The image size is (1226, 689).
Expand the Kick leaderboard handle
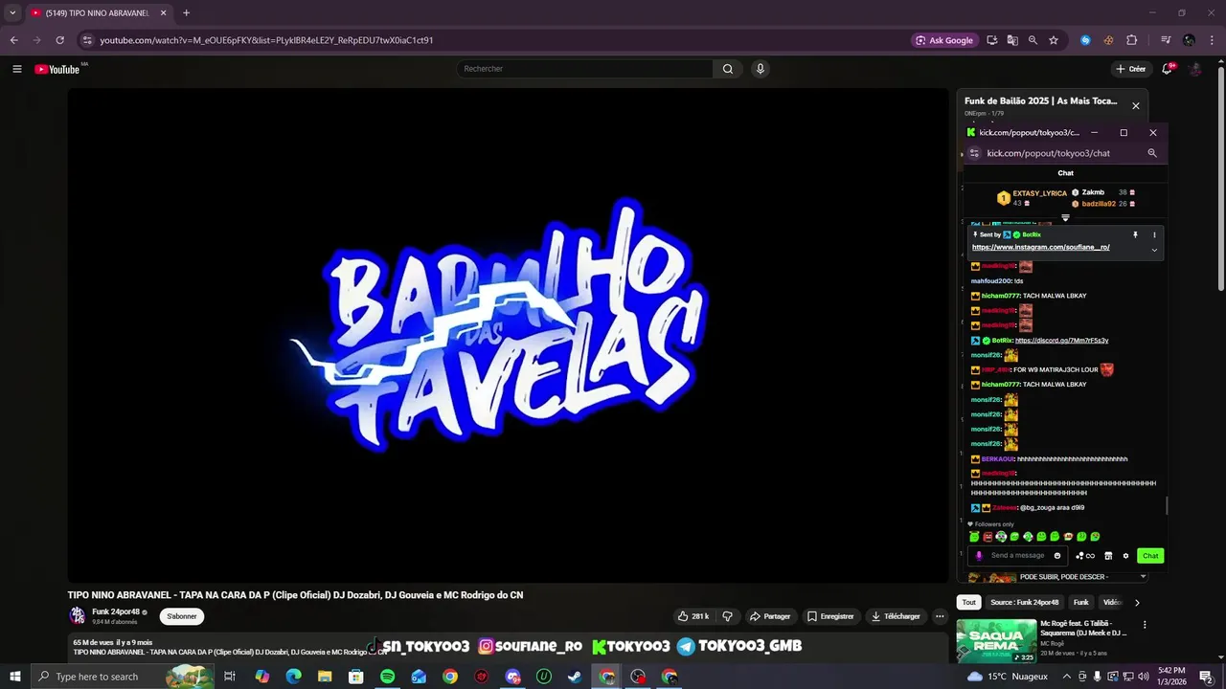coord(1065,218)
